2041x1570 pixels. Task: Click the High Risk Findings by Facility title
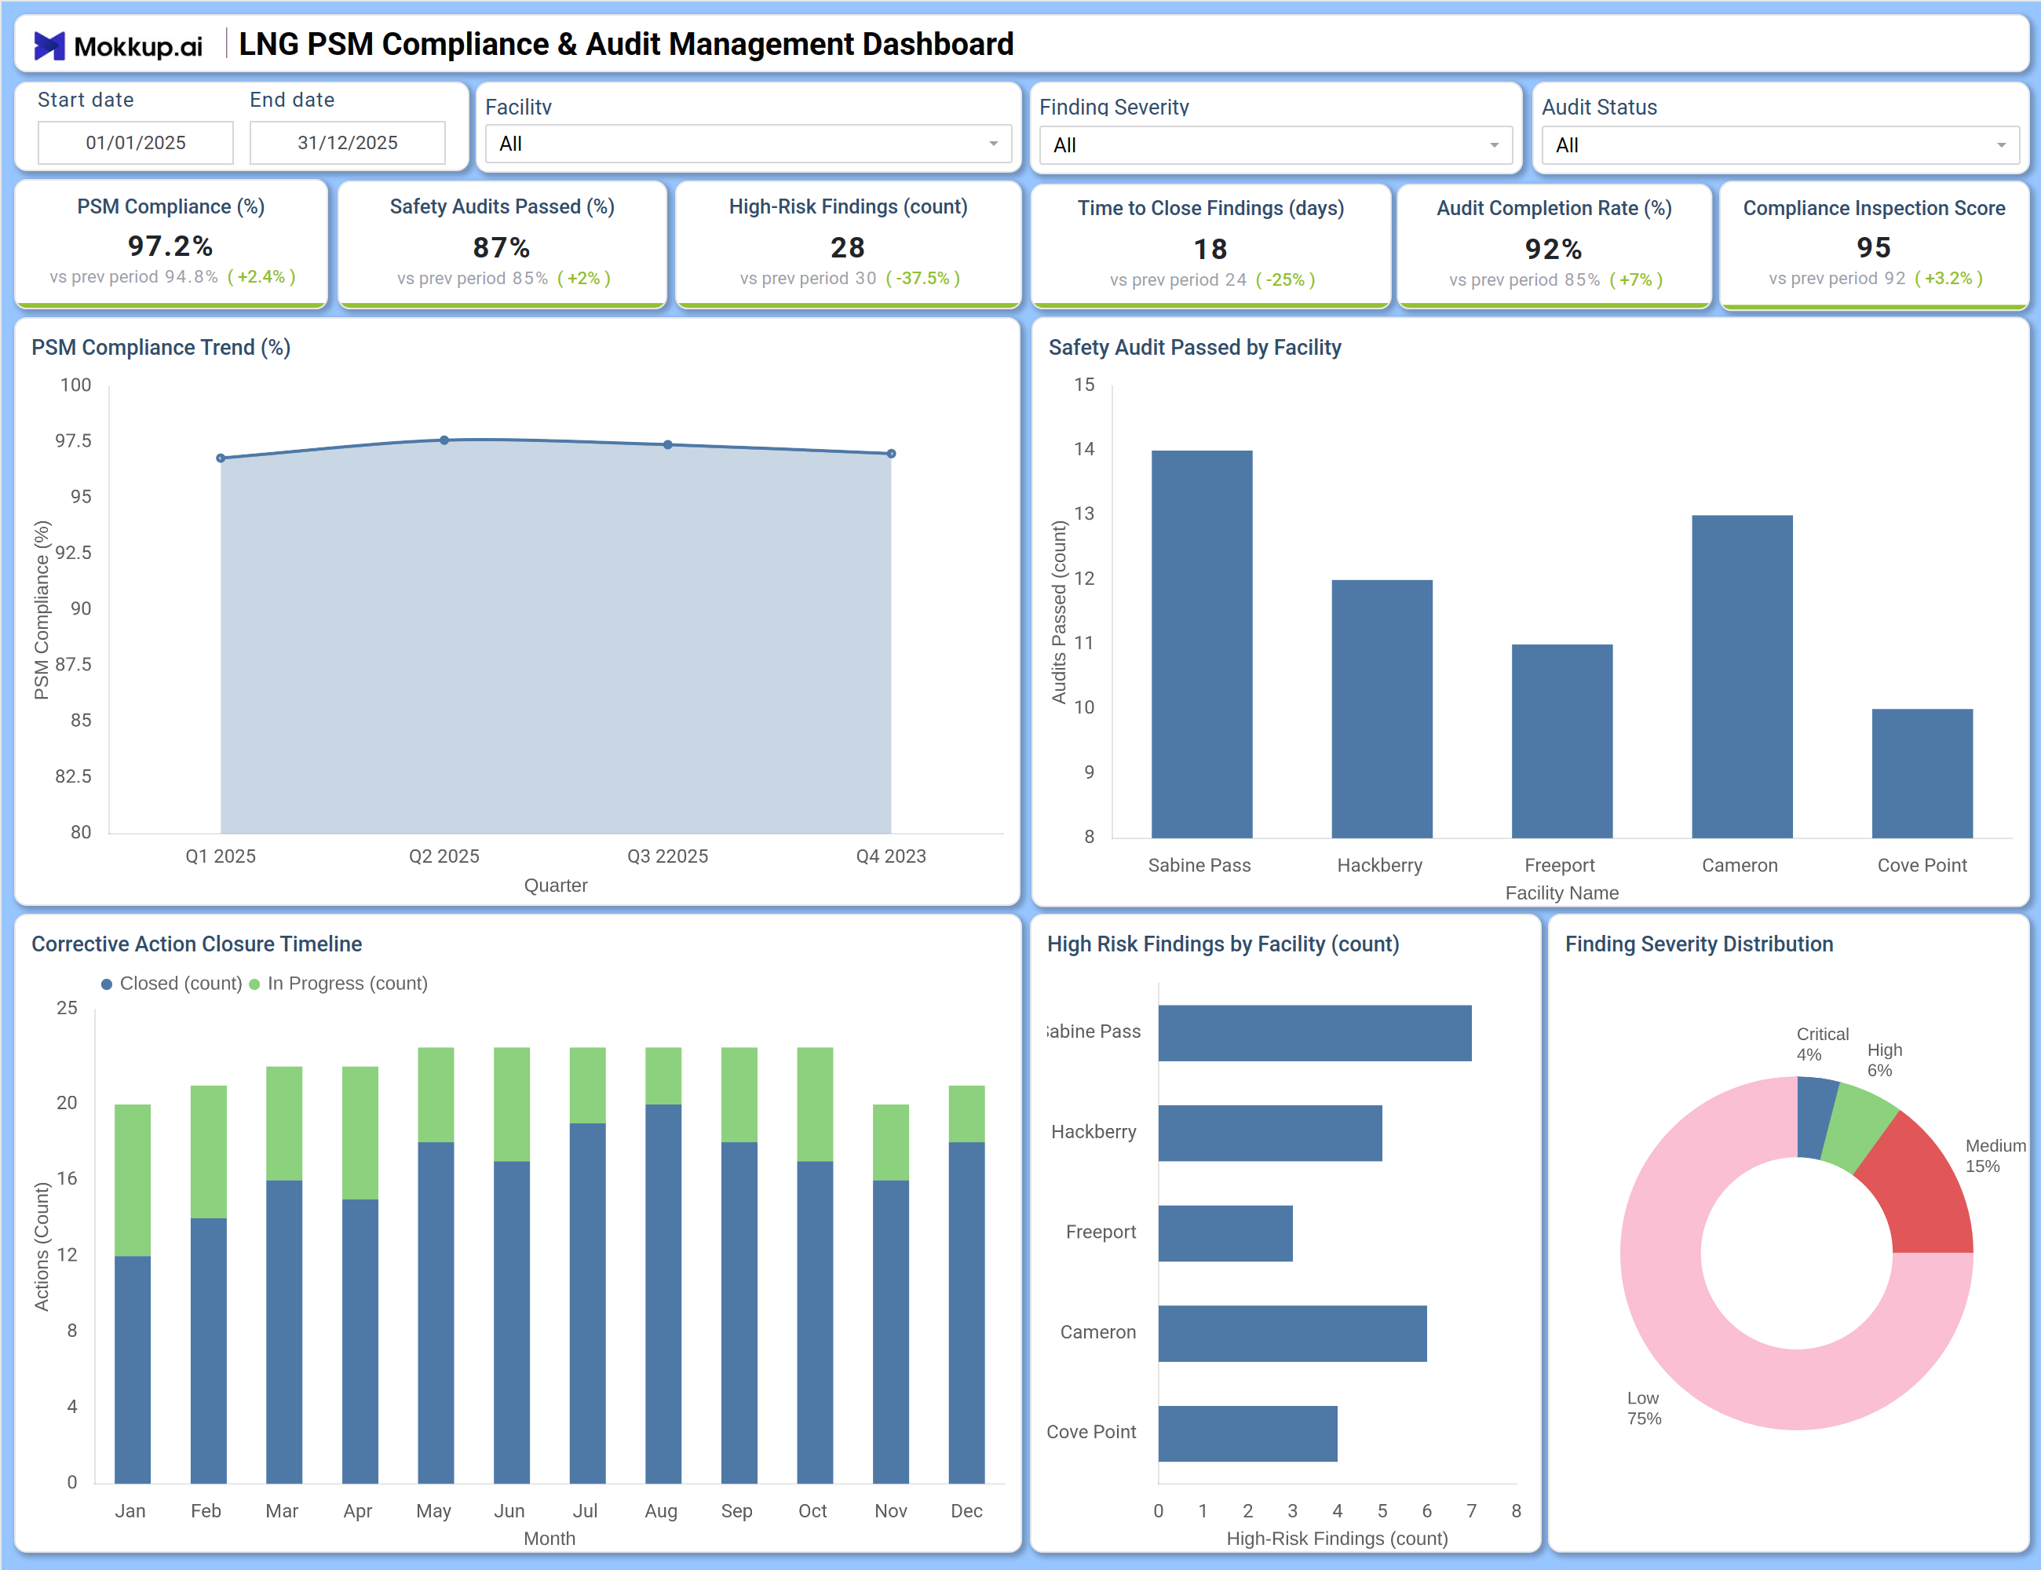pyautogui.click(x=1222, y=944)
